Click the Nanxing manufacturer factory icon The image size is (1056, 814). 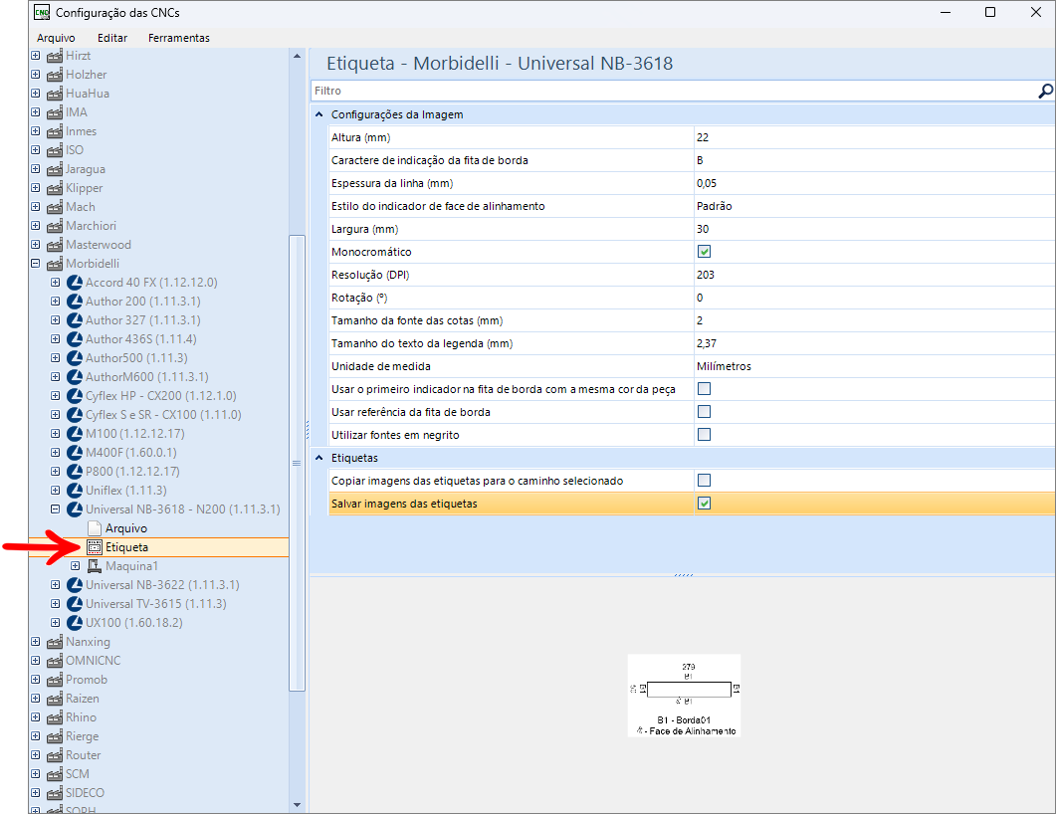click(x=55, y=642)
